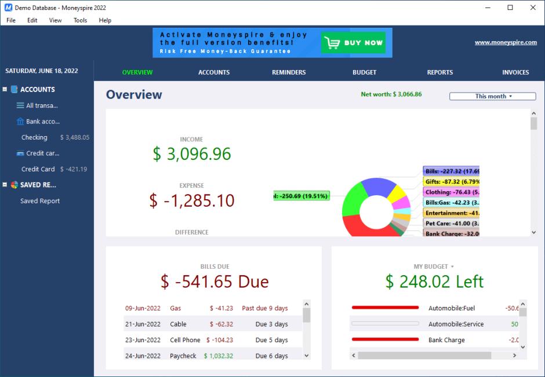Image resolution: width=545 pixels, height=377 pixels.
Task: Click the $ 248.02 Left budget amount
Action: [434, 281]
